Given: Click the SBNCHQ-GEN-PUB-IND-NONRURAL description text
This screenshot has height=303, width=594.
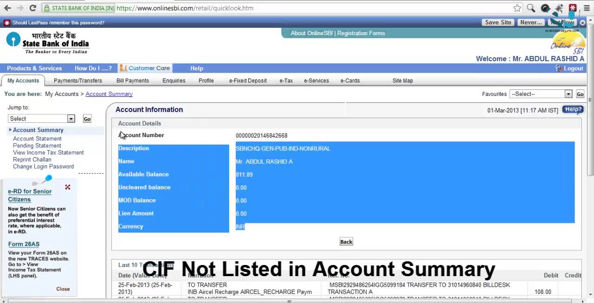Looking at the screenshot, I should (283, 149).
